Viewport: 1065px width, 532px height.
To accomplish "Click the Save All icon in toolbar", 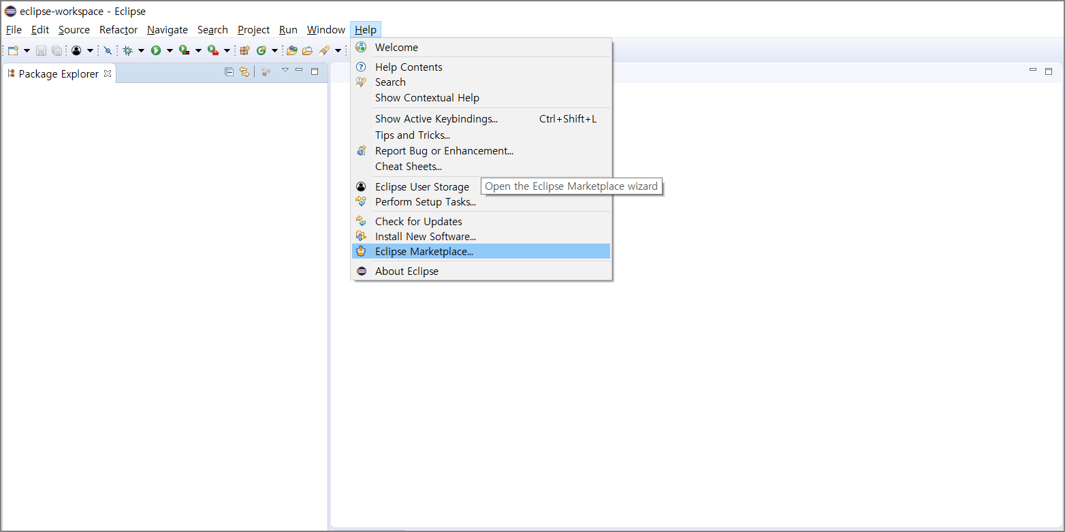I will click(x=57, y=50).
